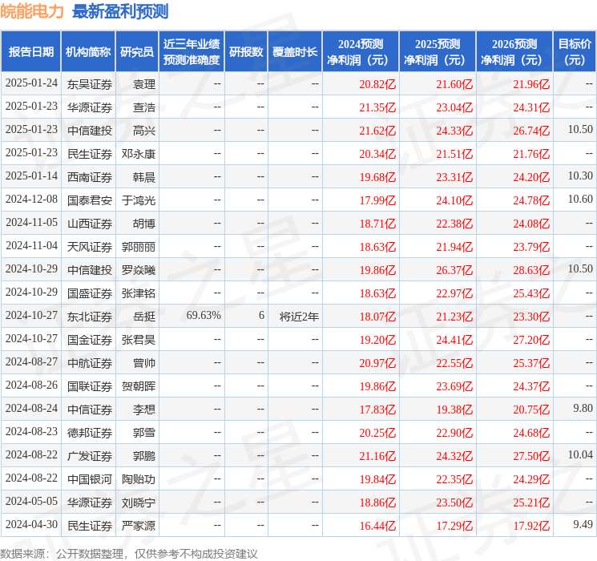Image resolution: width=597 pixels, height=561 pixels.
Task: Click the 16.44亿 profit value
Action: pyautogui.click(x=377, y=526)
